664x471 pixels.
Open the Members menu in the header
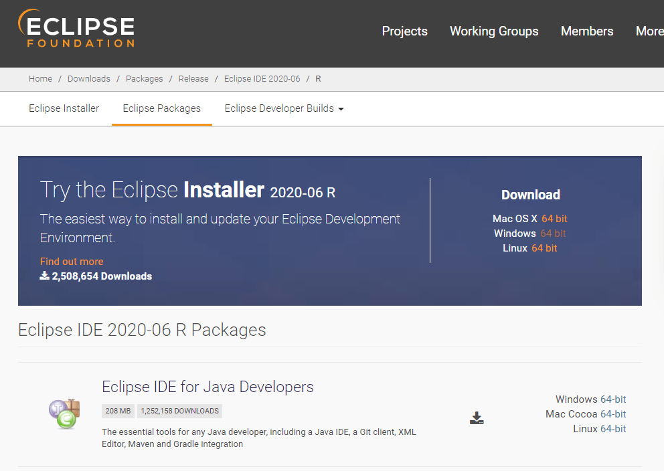587,31
